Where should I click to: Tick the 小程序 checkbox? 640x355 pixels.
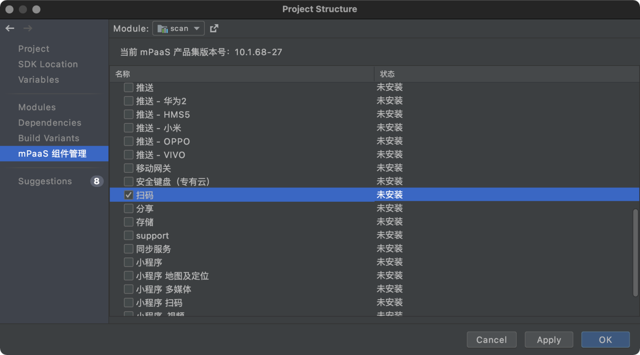[128, 262]
